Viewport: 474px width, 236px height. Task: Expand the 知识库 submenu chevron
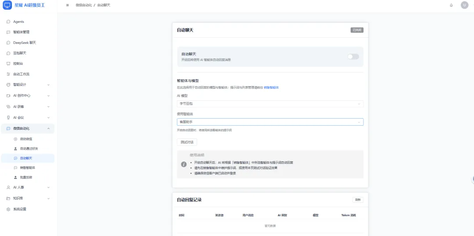tap(48, 199)
